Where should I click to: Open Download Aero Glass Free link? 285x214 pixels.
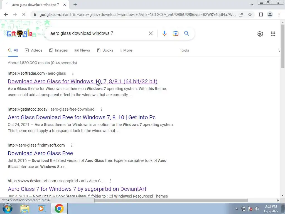[x=40, y=153]
